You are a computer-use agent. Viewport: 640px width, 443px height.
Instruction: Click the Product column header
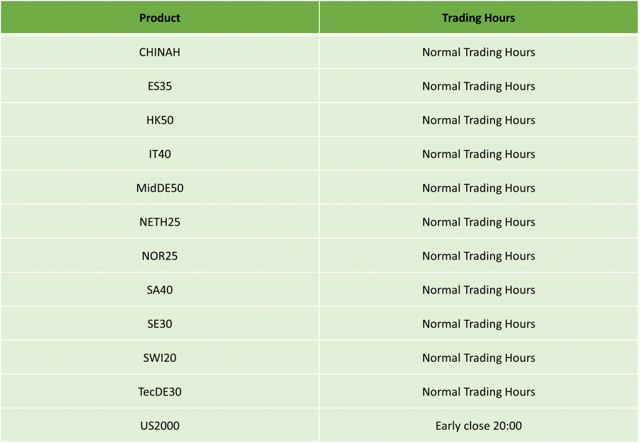coord(159,18)
